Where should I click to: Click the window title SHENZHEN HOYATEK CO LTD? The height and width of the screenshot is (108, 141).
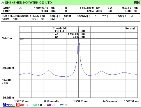(x=28, y=3)
